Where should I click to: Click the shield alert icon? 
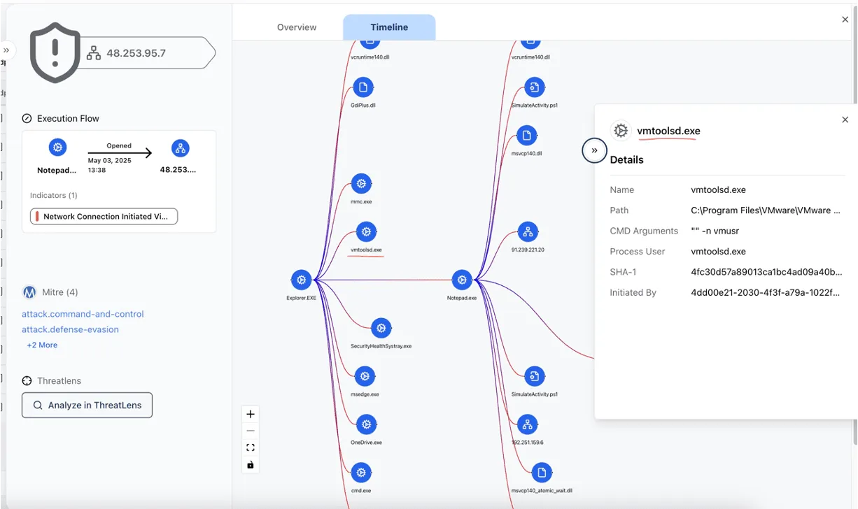click(x=55, y=52)
